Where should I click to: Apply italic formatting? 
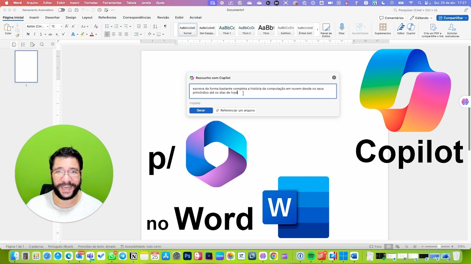(x=35, y=34)
